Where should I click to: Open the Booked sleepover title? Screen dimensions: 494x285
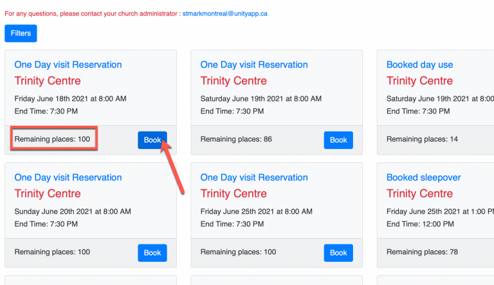point(423,178)
